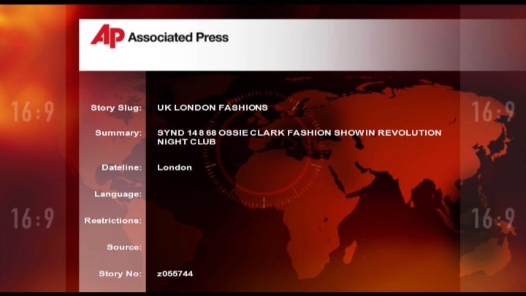
Task: Click the Associated Press wordmark
Action: click(178, 37)
